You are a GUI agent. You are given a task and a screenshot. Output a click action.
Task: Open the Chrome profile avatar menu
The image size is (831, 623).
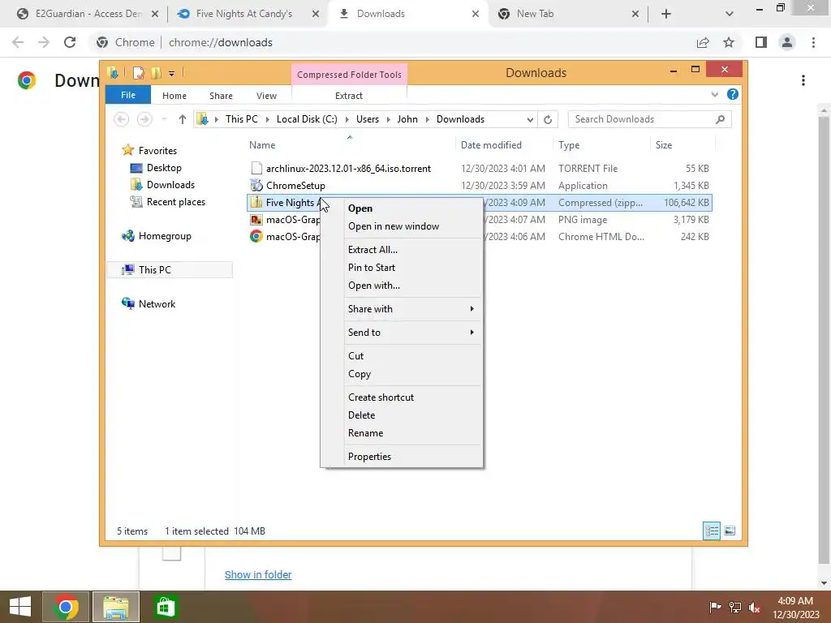(787, 42)
